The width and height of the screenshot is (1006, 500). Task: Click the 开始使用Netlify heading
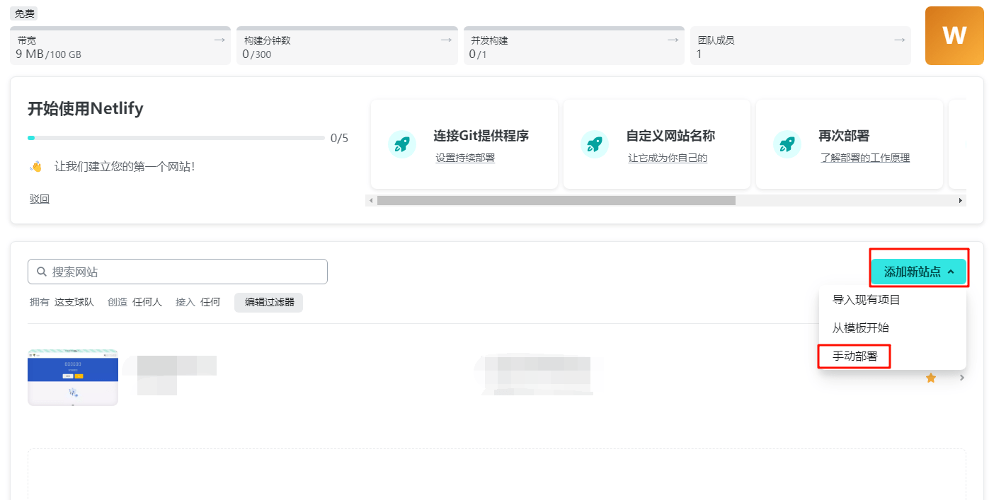tap(86, 109)
